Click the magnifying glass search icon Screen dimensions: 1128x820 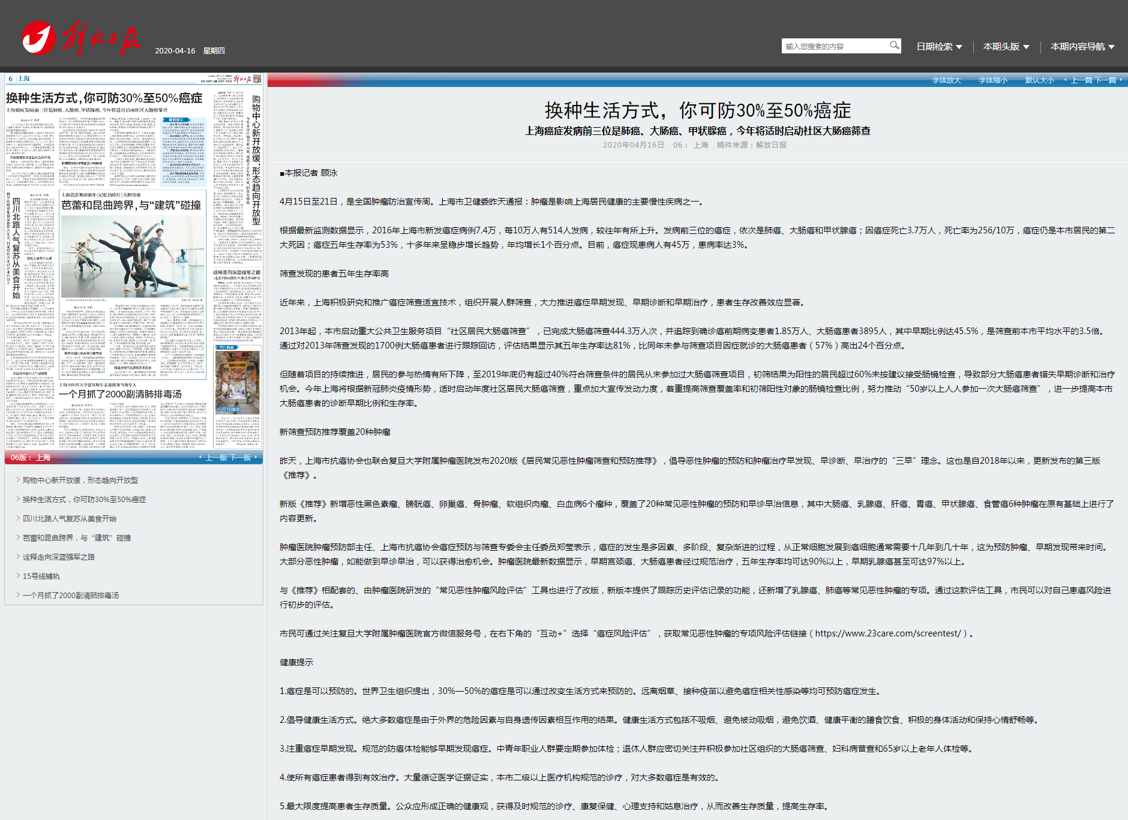(x=894, y=46)
